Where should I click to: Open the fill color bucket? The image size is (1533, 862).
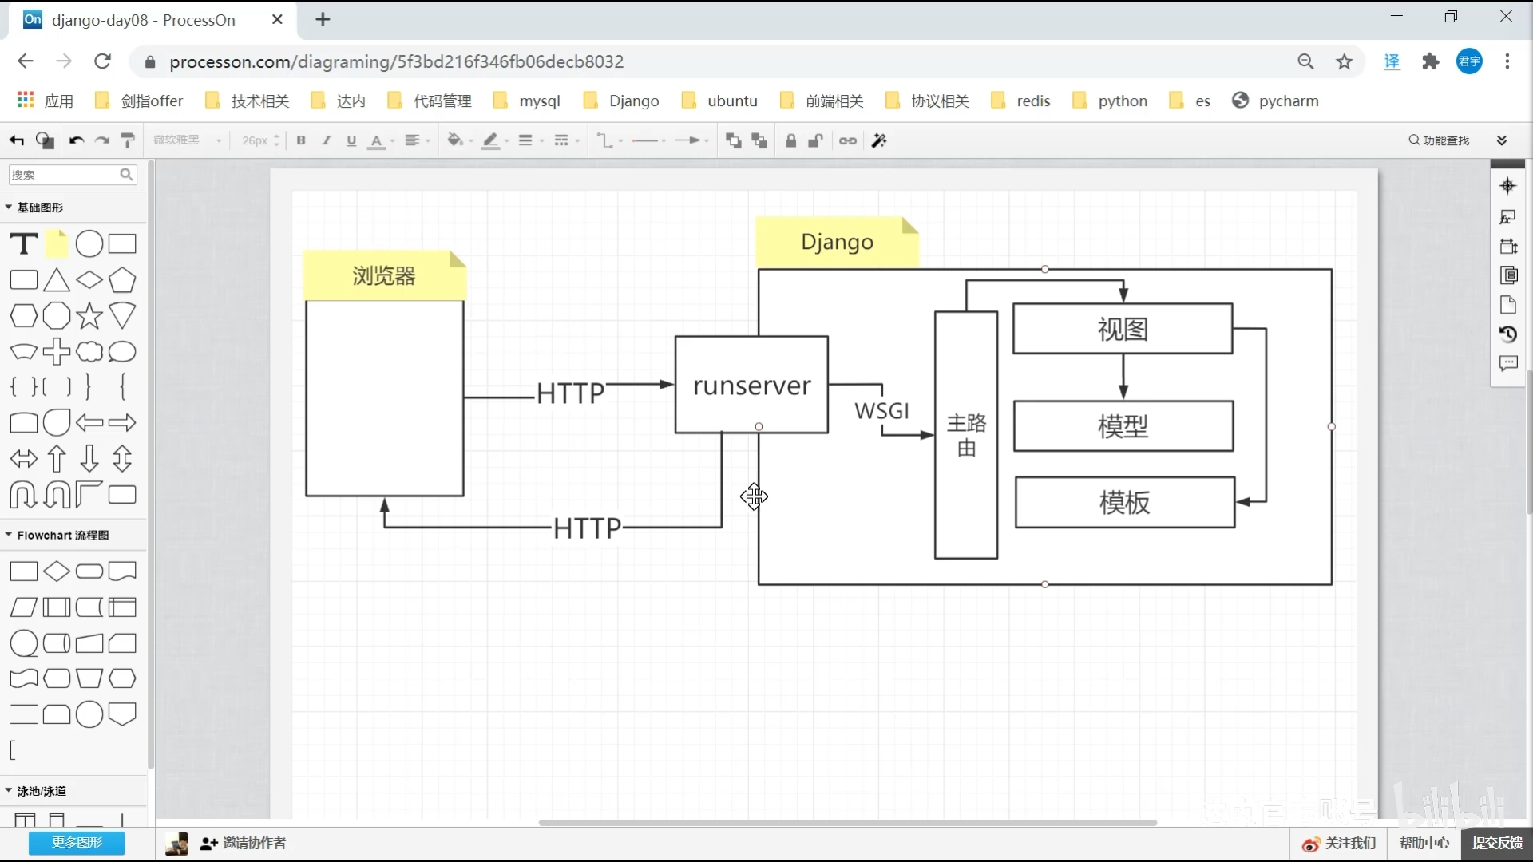pos(459,141)
